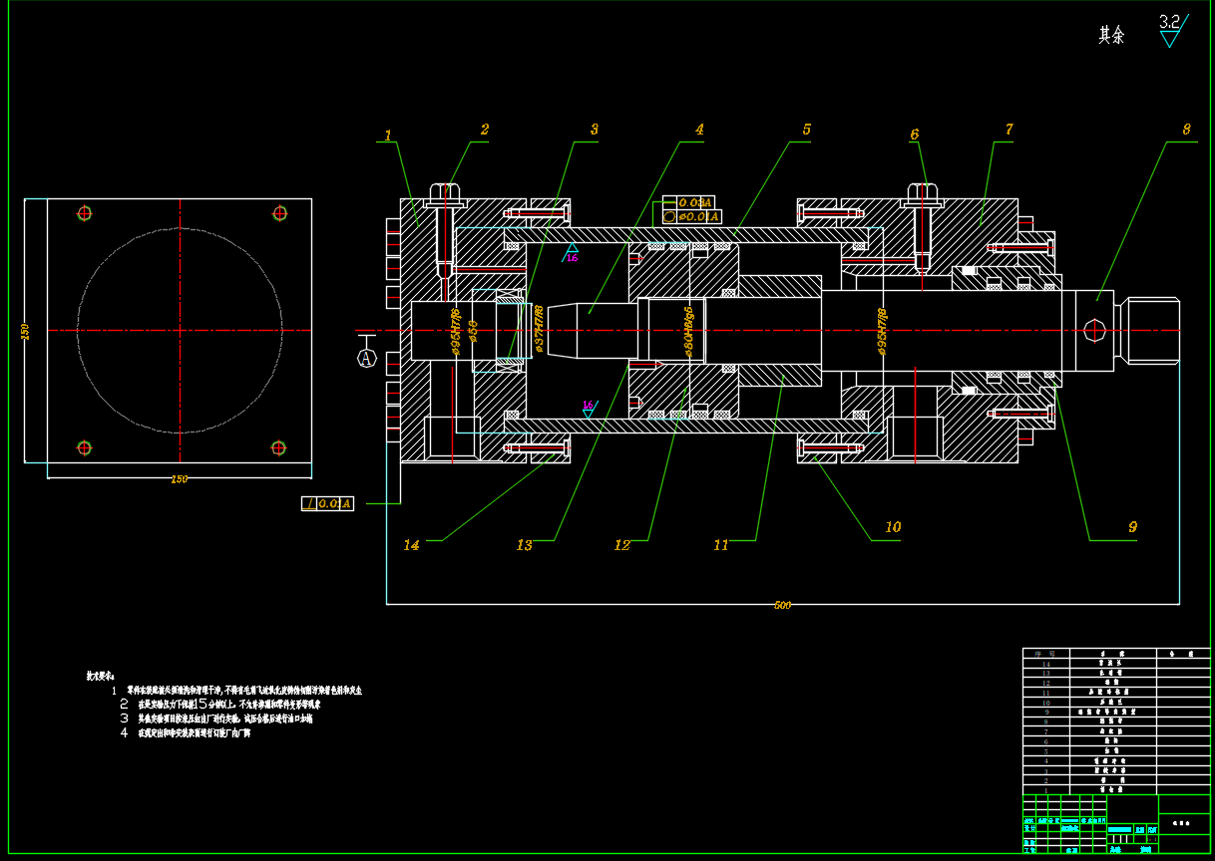
Task: Click the dashed circle in the side view
Action: click(180, 229)
